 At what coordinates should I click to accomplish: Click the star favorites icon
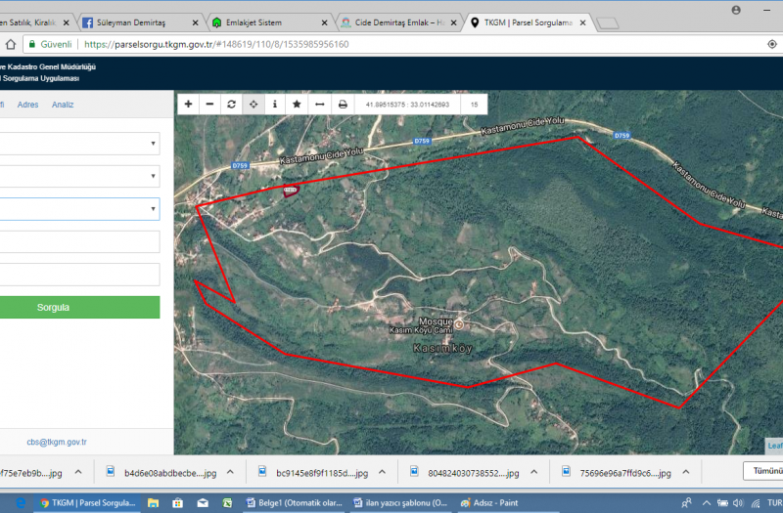click(297, 104)
